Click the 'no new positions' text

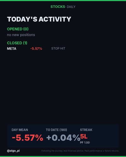click(21, 35)
